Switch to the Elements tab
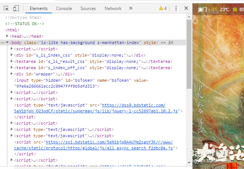The height and width of the screenshot is (169, 244). pos(39,9)
